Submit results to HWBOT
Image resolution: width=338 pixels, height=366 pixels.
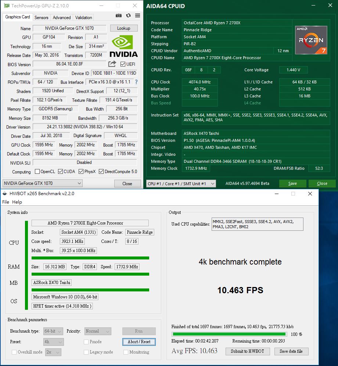tap(249, 351)
